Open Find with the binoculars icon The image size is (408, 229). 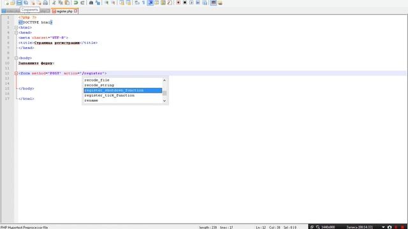91,3
